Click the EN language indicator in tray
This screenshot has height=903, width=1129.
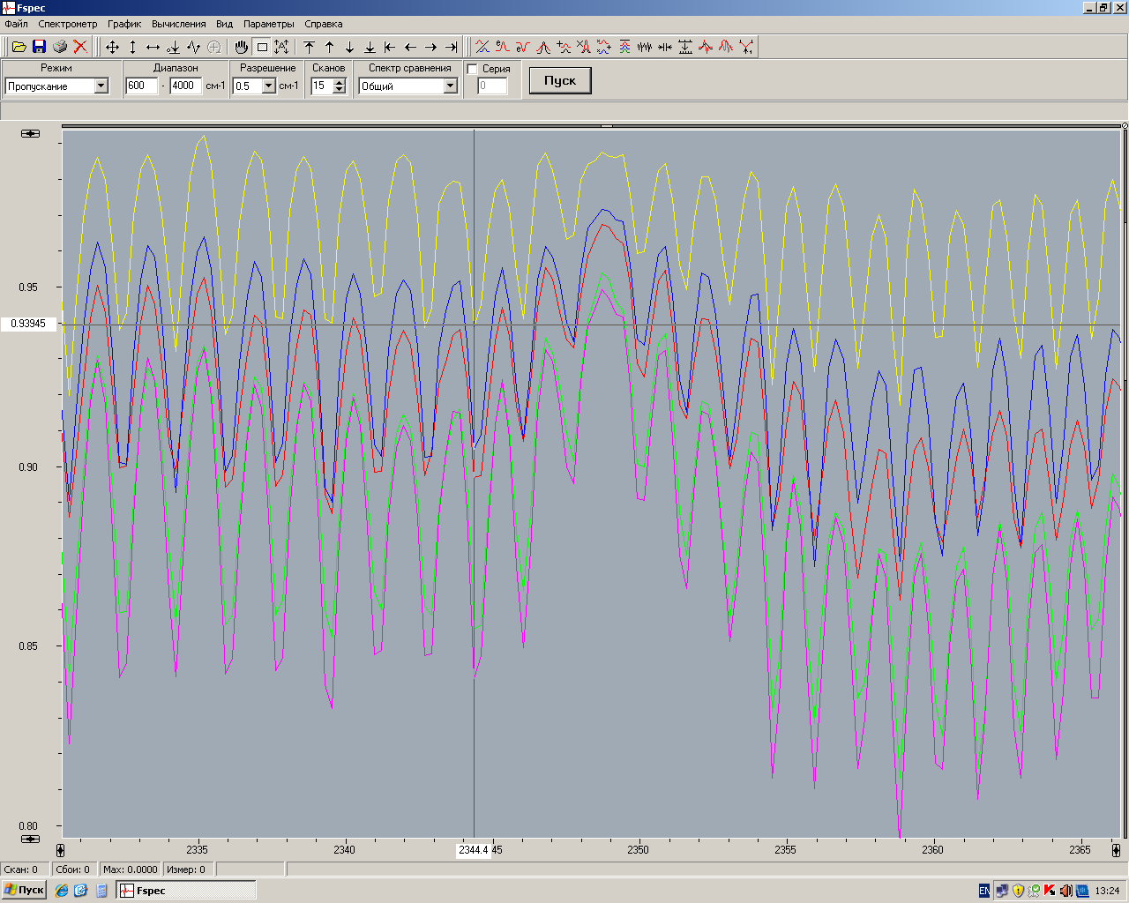tap(984, 891)
